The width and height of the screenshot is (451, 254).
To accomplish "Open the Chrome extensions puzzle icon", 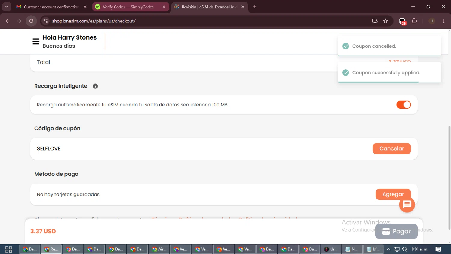I will [414, 21].
